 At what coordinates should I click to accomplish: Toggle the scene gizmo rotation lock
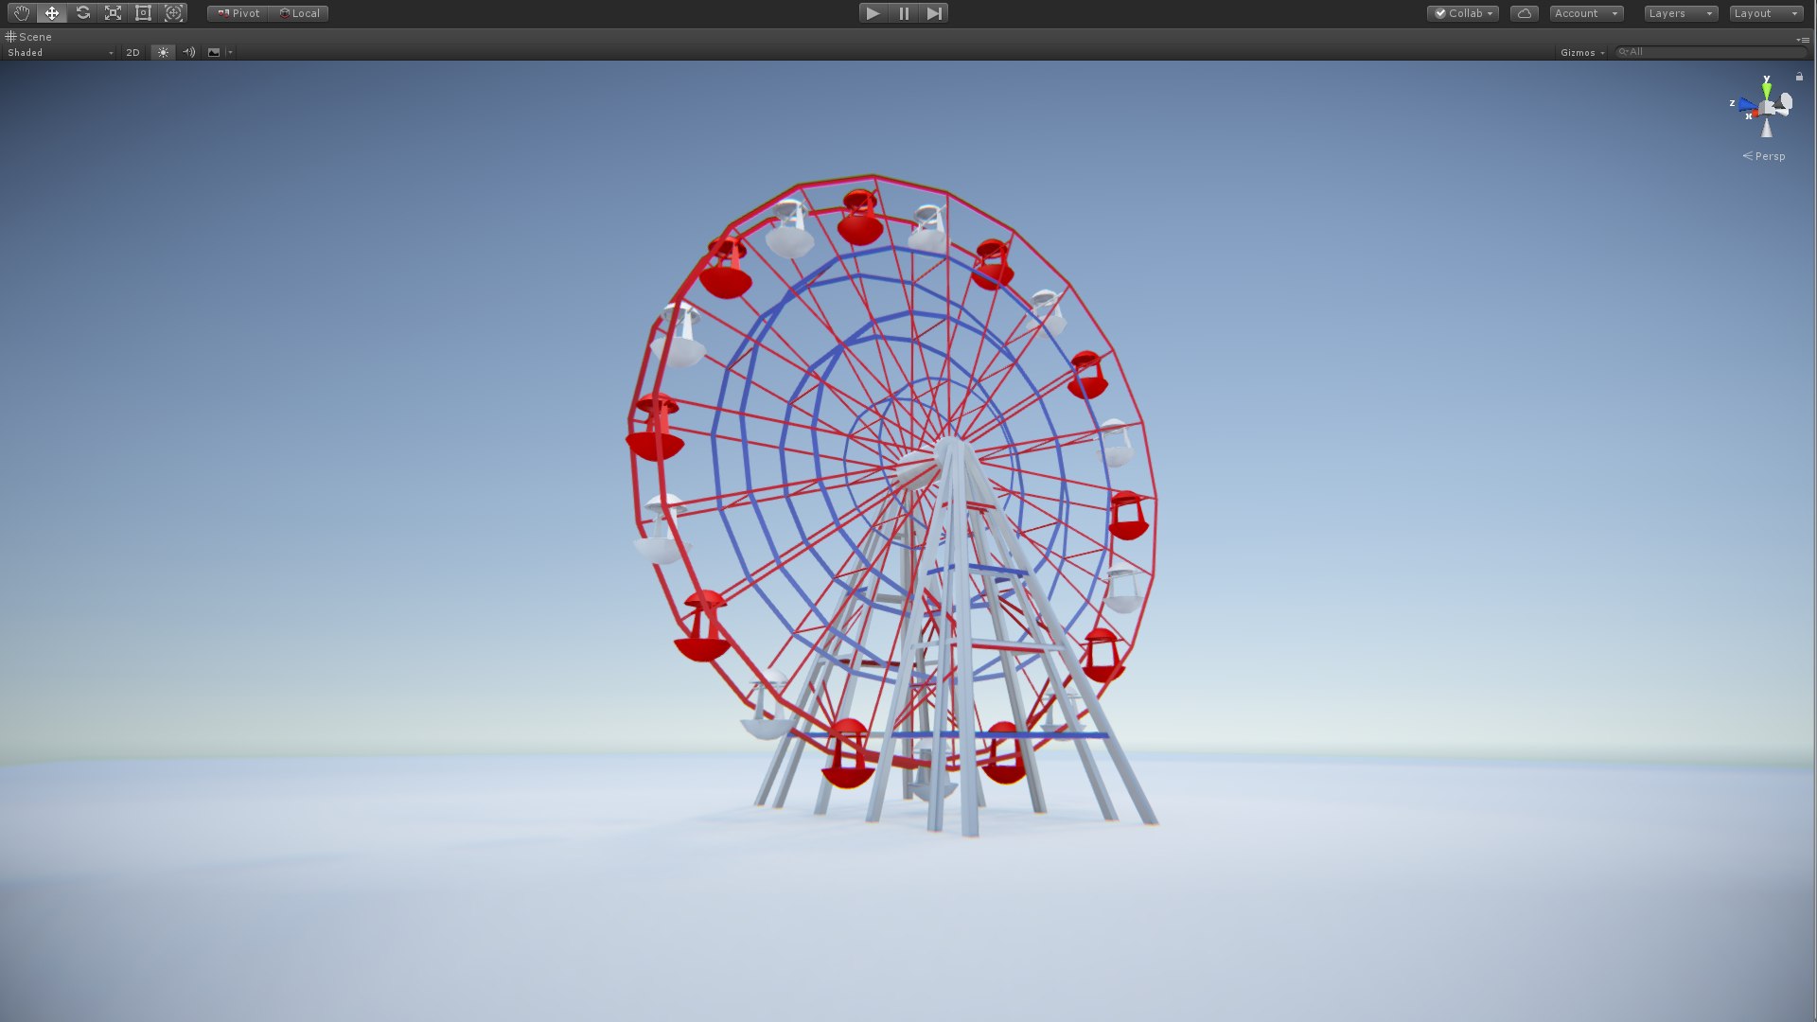(1799, 77)
